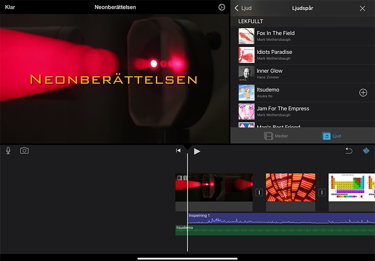Open project settings gear icon
This screenshot has height=261, width=375.
coord(222,7)
